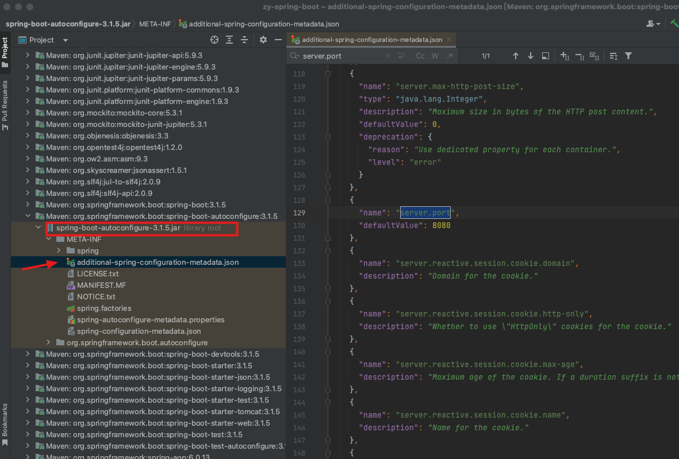Fold deprecation block at line 123
The width and height of the screenshot is (679, 459).
tap(328, 137)
